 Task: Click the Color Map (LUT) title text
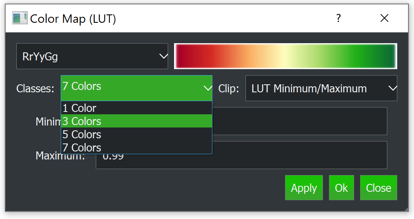coord(73,18)
